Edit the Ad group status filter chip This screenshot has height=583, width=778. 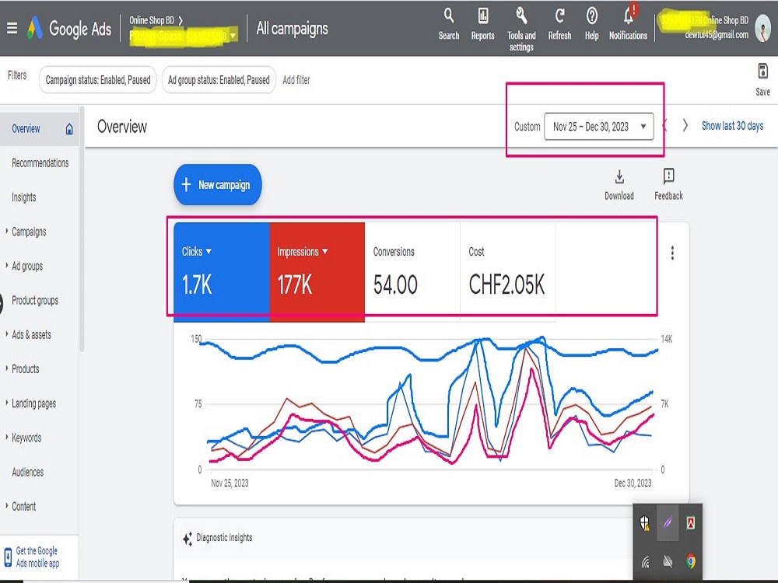pos(219,80)
